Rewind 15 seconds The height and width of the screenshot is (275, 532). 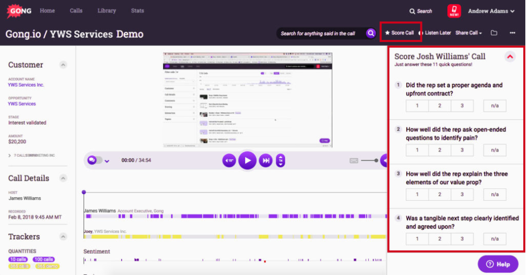point(229,160)
